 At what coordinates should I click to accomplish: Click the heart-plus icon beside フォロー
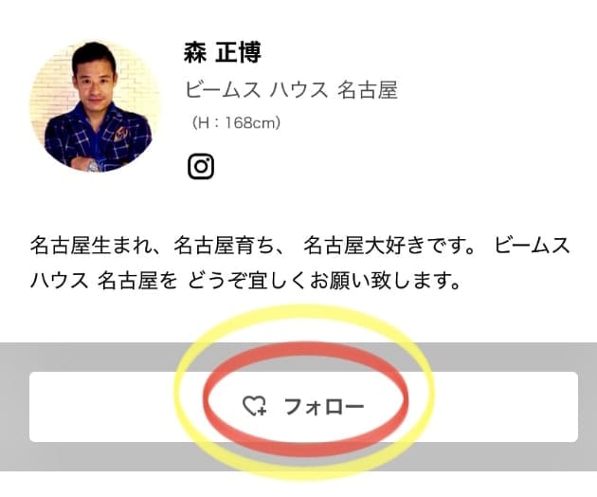coord(255,406)
